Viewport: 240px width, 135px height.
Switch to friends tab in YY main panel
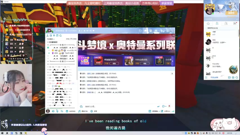(x=217, y=23)
